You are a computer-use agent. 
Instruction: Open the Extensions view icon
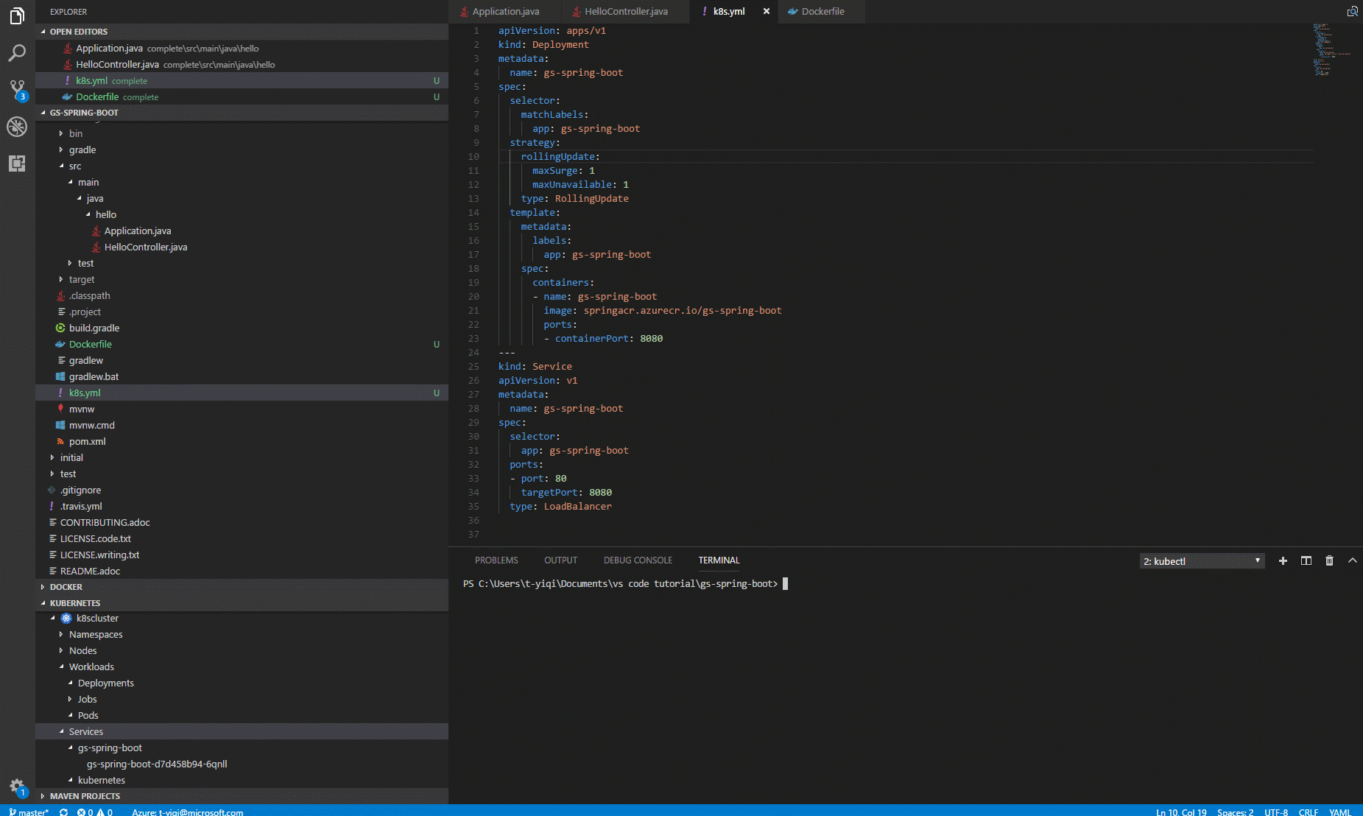(x=17, y=163)
